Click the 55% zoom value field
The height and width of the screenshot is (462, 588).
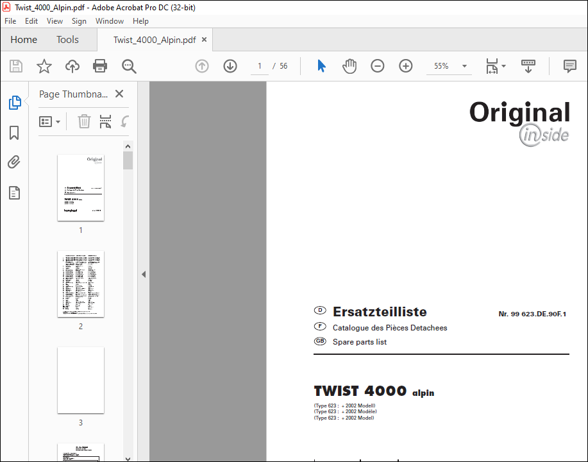[441, 66]
